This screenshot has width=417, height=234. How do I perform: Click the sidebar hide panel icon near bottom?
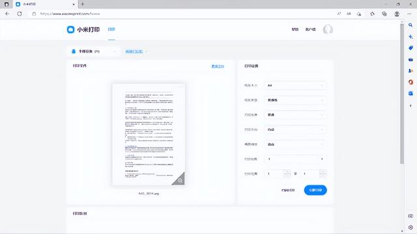pos(410,216)
